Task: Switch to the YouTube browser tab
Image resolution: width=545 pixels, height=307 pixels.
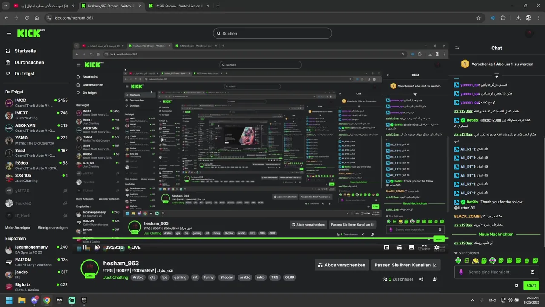Action: (43, 6)
